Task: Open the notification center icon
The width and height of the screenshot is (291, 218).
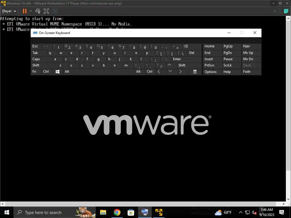Action: [x=282, y=212]
